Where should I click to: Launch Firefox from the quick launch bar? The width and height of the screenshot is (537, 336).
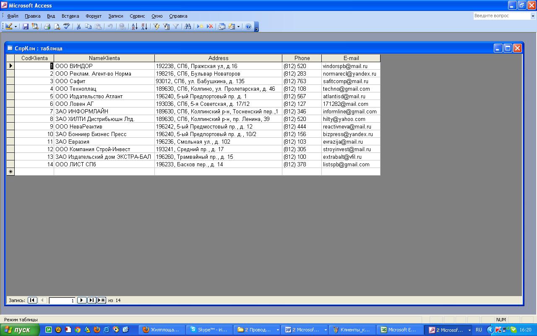click(x=97, y=330)
